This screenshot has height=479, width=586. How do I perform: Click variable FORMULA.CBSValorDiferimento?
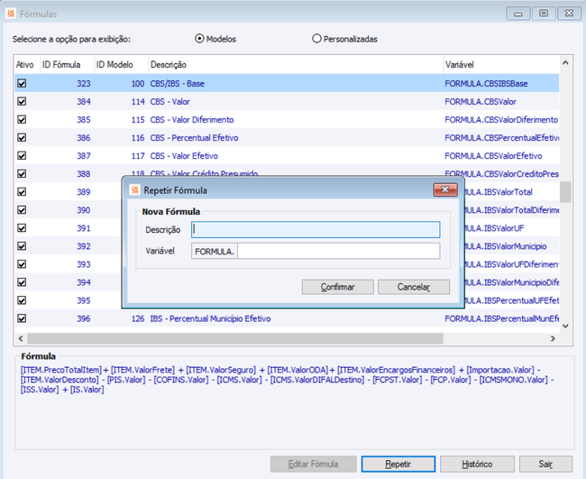coord(500,119)
